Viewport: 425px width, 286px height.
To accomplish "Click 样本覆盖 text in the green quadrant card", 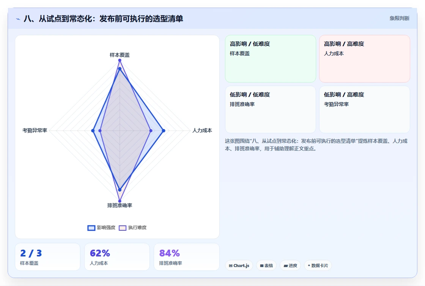I will pyautogui.click(x=239, y=53).
